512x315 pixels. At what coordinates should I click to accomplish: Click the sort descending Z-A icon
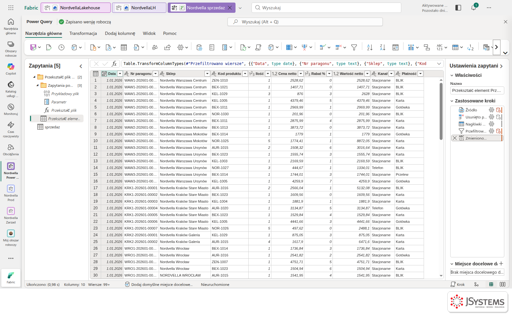(x=383, y=47)
